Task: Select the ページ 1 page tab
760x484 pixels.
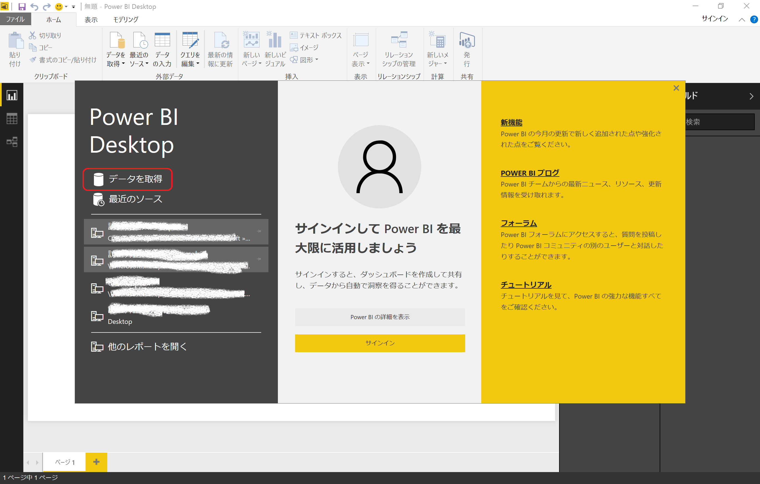Action: click(x=65, y=462)
